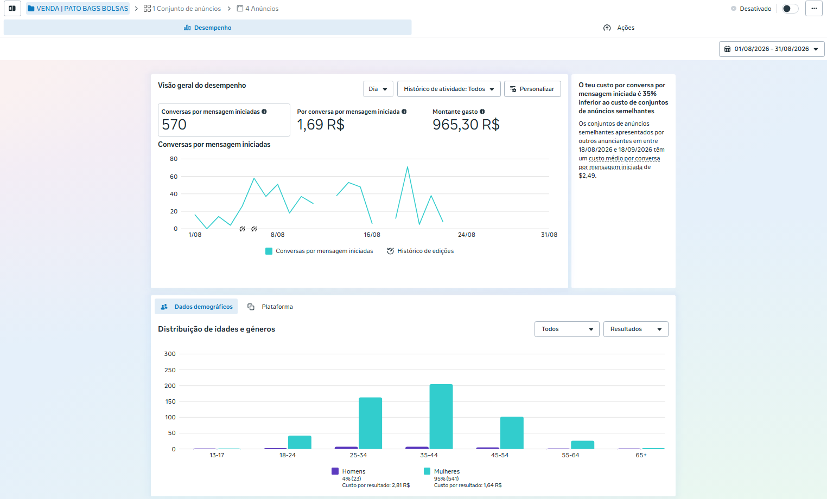Click the campaign folder icon in breadcrumb
827x499 pixels.
pos(31,9)
